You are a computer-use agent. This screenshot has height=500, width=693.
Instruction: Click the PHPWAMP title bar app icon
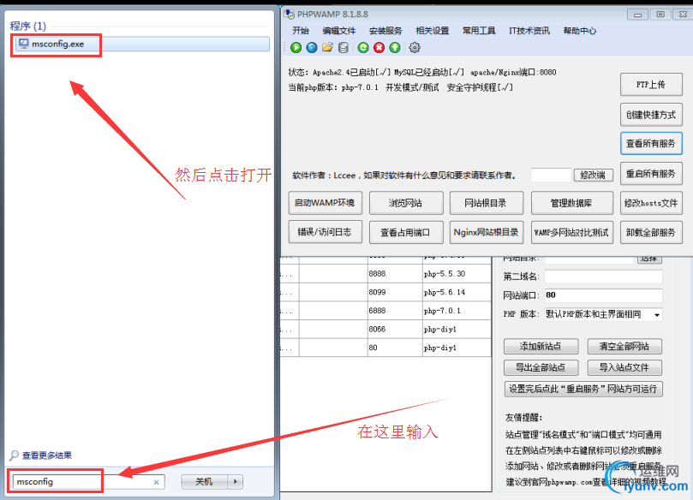pyautogui.click(x=290, y=15)
